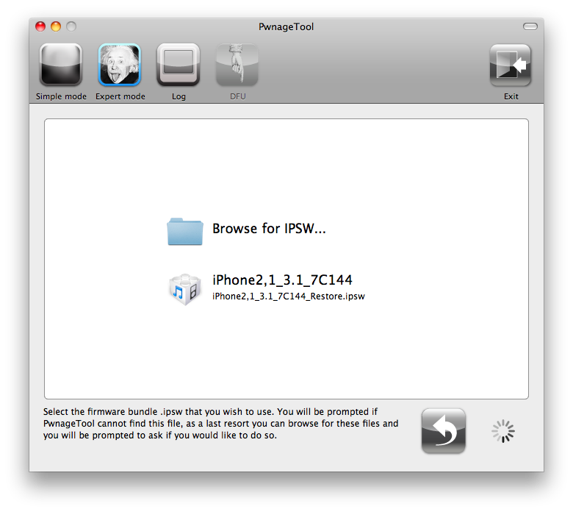Toggle toolbar visibility with the pill button
The height and width of the screenshot is (512, 573).
point(530,27)
